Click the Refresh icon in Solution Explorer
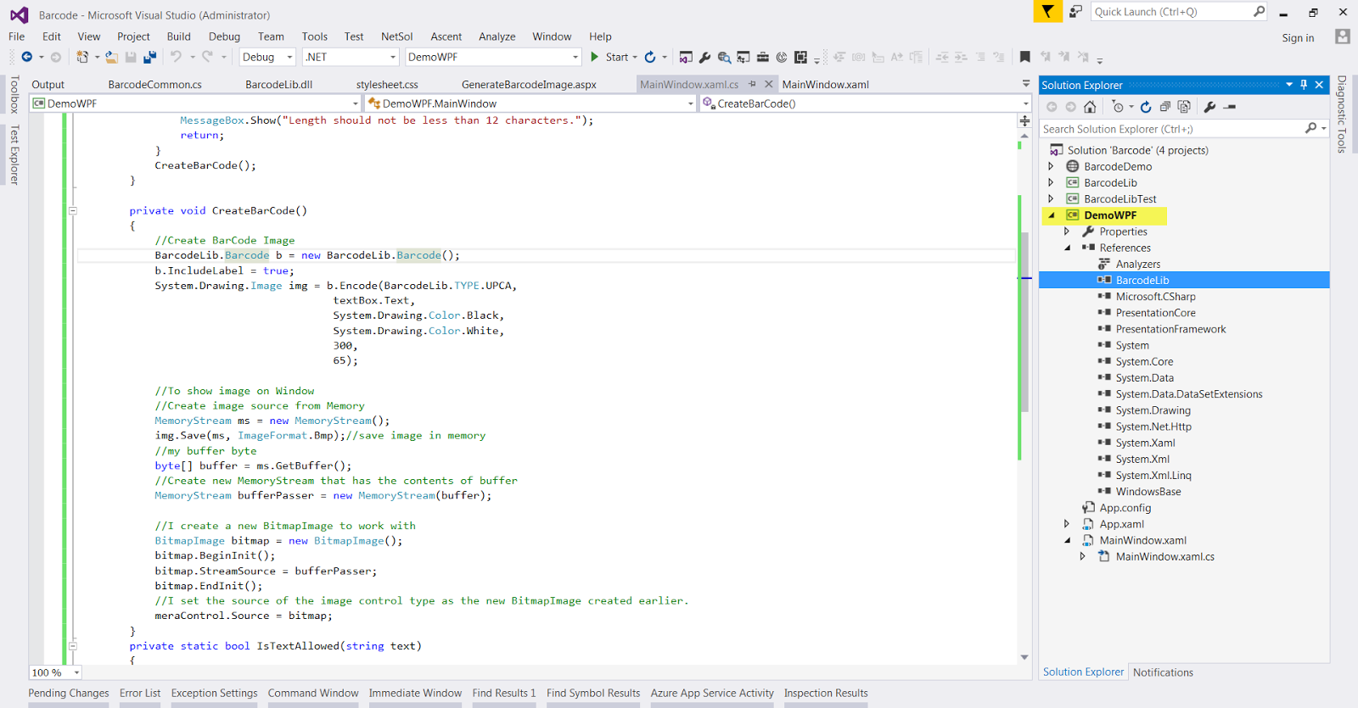This screenshot has height=708, width=1358. pos(1146,107)
